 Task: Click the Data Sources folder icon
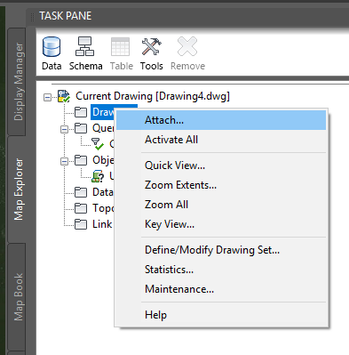pos(81,192)
